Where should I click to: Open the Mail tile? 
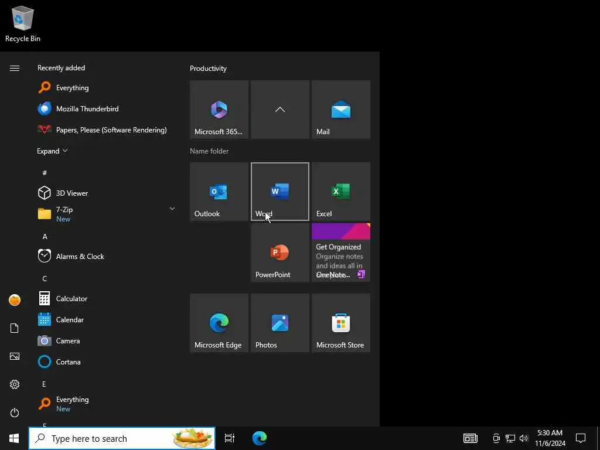coord(341,110)
